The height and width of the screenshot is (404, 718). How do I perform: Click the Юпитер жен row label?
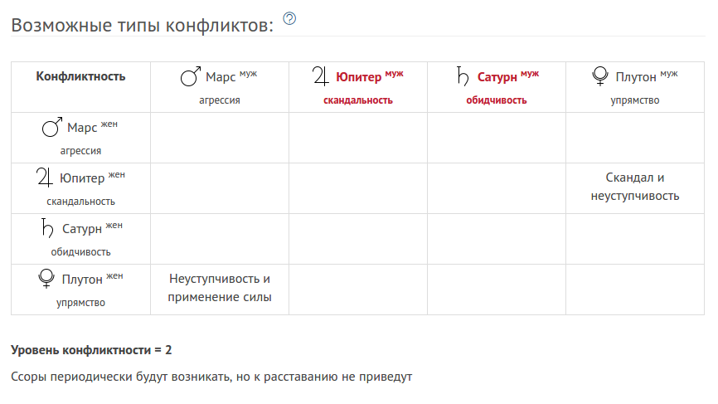point(92,178)
